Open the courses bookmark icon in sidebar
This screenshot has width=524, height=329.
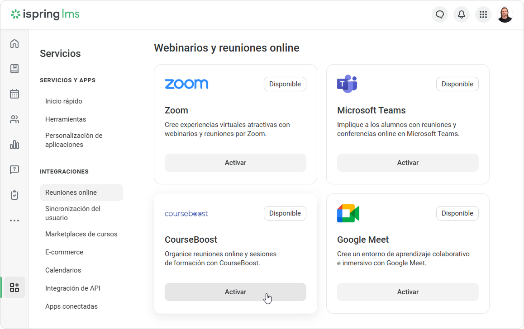14,69
